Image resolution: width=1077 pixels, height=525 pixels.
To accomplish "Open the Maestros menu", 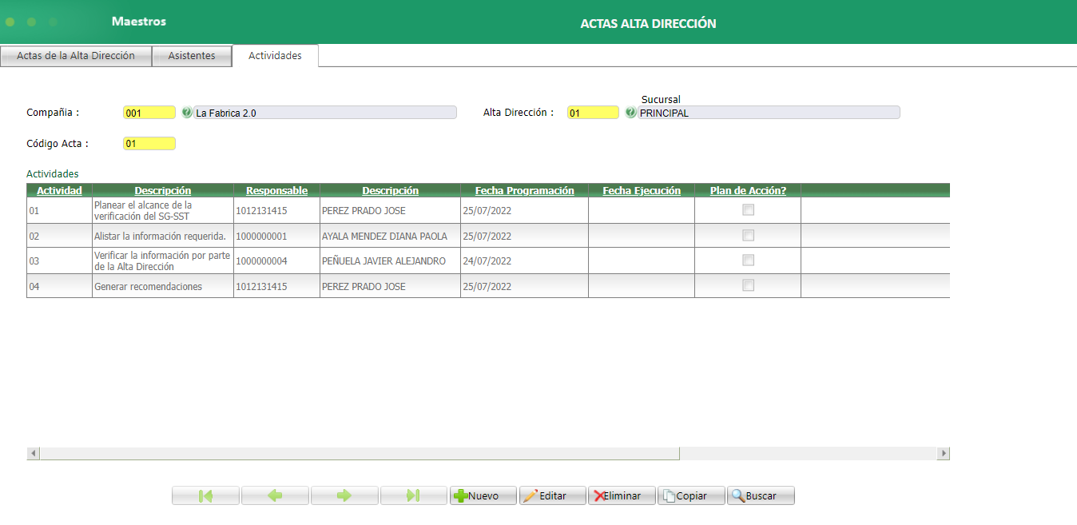I will (x=139, y=22).
